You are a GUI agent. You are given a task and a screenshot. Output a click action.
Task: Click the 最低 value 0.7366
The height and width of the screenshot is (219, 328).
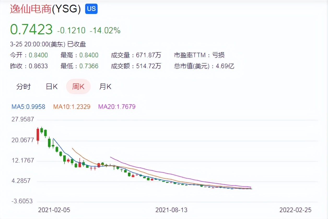pos(89,66)
